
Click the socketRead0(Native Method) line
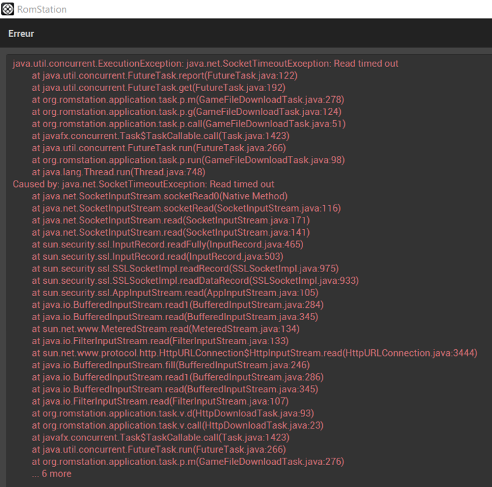160,196
